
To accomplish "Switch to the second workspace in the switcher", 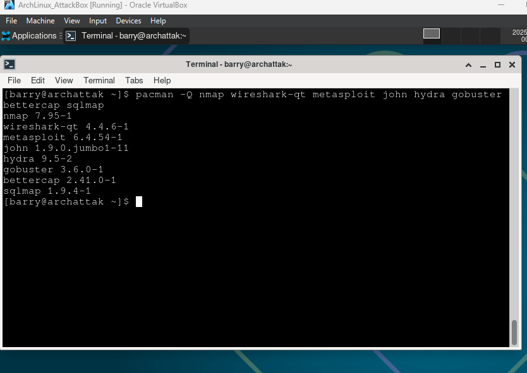I will tap(451, 36).
